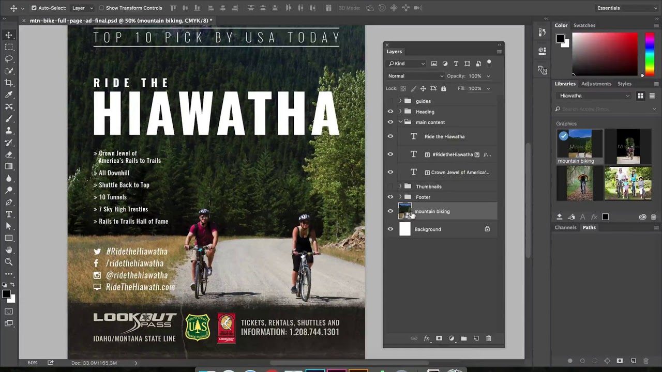Click the hue slider strip in Color panel
The height and width of the screenshot is (372, 662).
pos(649,54)
